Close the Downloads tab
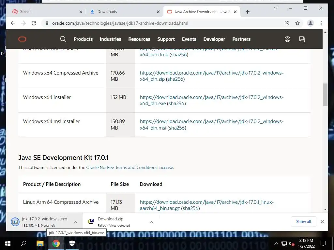Viewport: 334px width, 250px height. [x=158, y=12]
